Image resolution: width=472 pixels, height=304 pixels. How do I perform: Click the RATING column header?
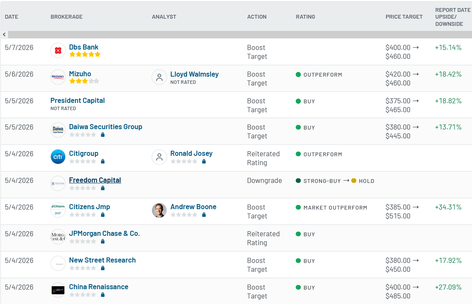[x=305, y=17]
